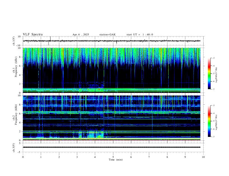Click the time axis tick label "4"
229x176 pixels.
click(95, 157)
